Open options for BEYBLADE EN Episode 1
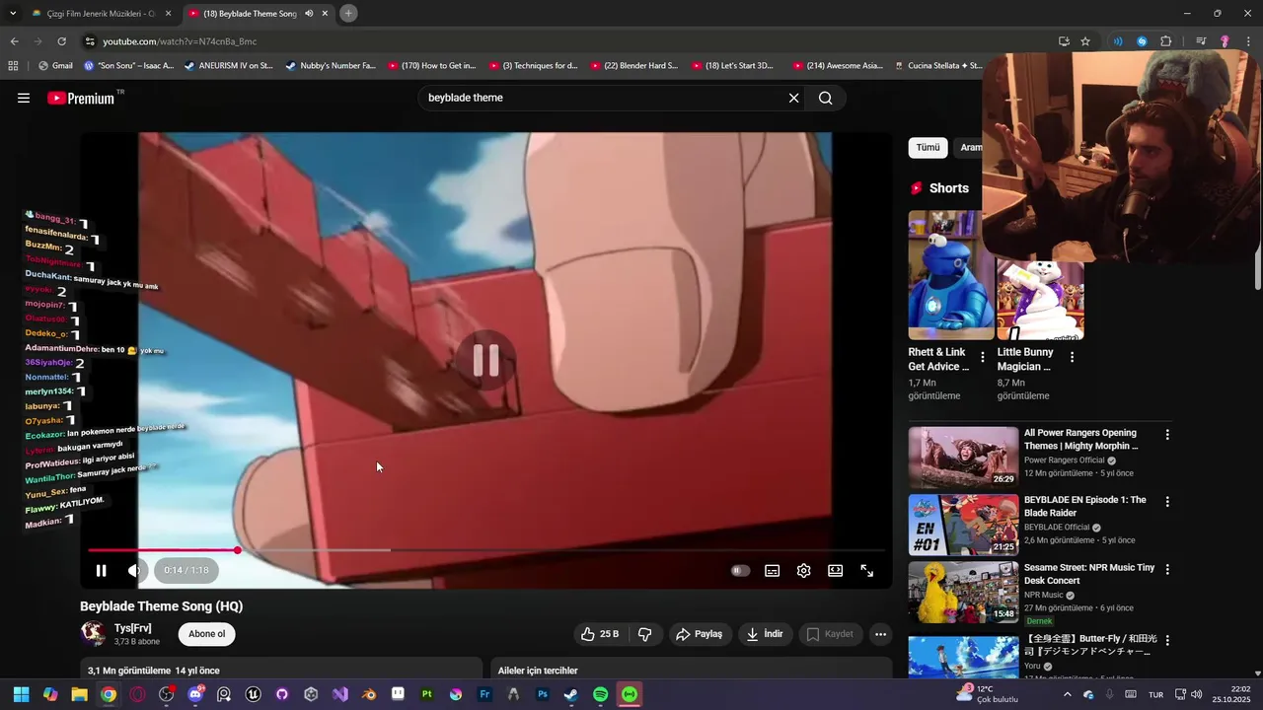This screenshot has width=1263, height=710. point(1167,502)
